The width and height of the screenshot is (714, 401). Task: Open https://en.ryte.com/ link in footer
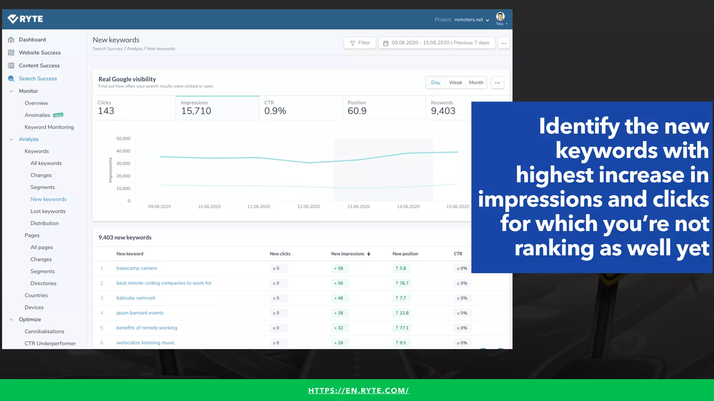click(x=359, y=391)
